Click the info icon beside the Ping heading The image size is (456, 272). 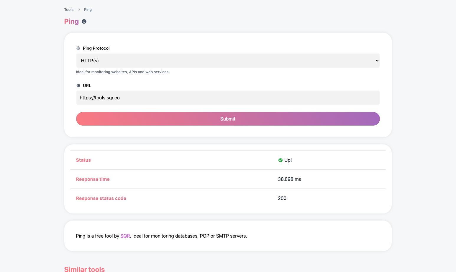click(x=84, y=21)
